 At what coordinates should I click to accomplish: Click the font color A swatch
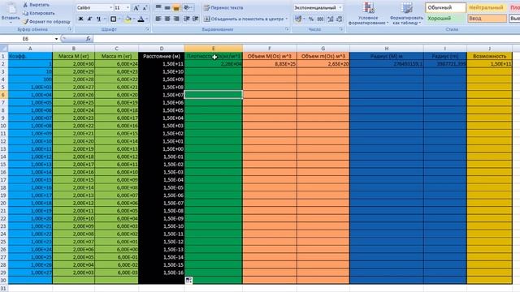tap(141, 19)
